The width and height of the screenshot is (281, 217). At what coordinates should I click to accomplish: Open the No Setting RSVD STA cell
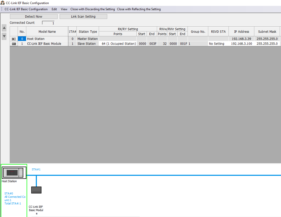click(x=218, y=44)
